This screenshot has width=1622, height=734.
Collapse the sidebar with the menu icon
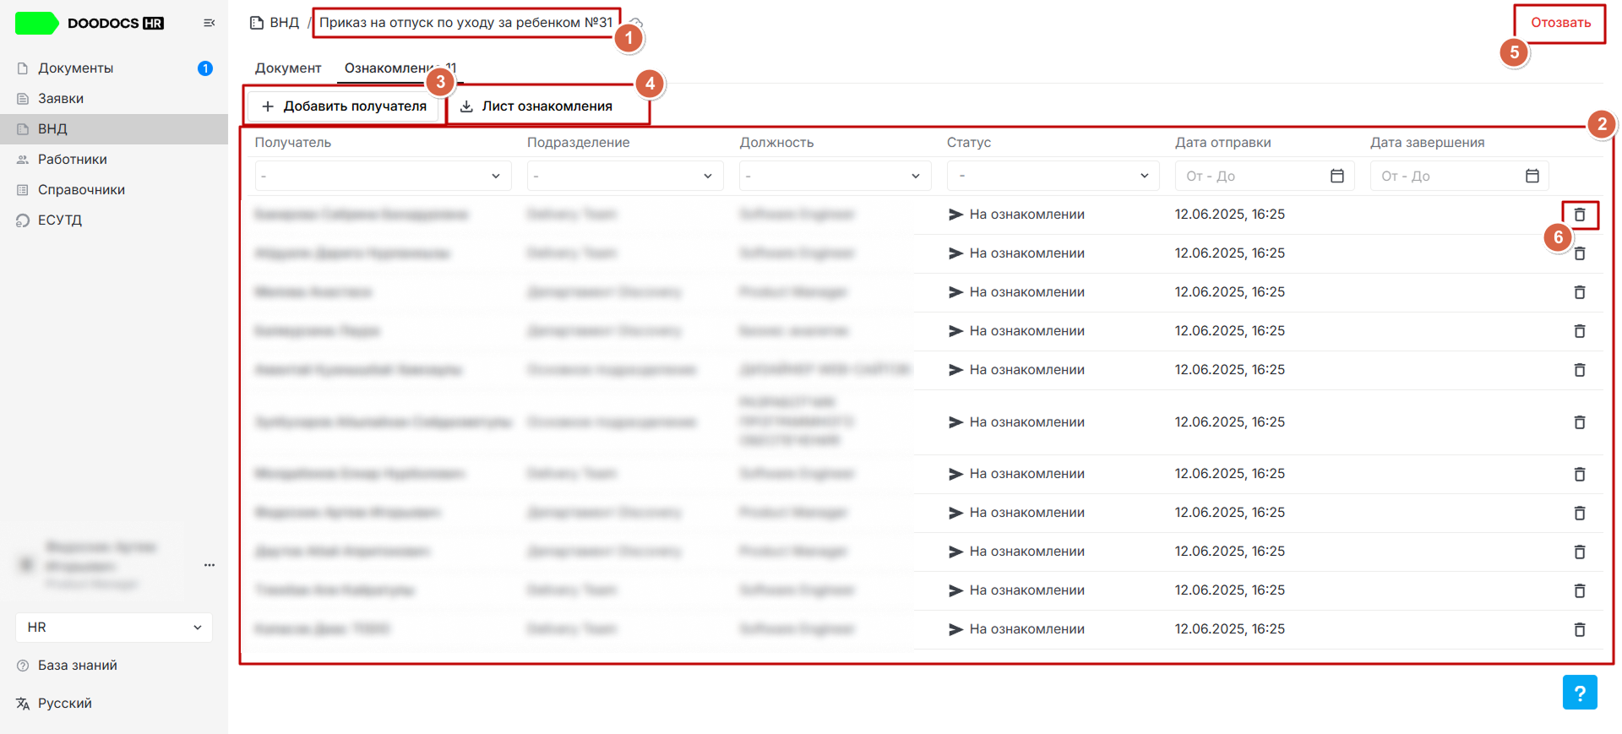(x=209, y=23)
